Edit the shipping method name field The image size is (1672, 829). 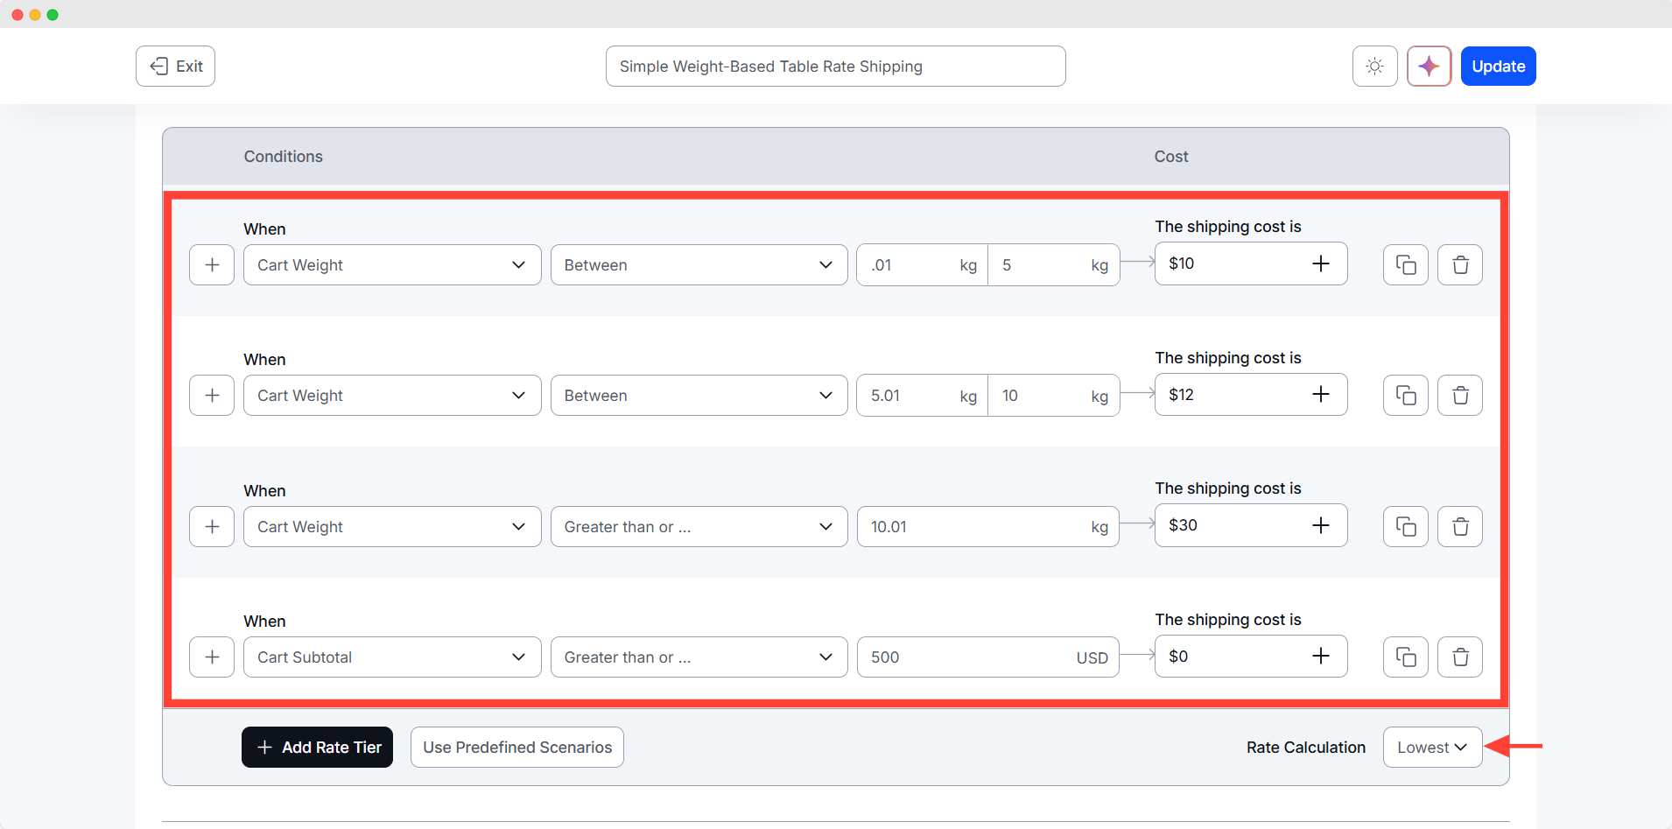tap(834, 66)
